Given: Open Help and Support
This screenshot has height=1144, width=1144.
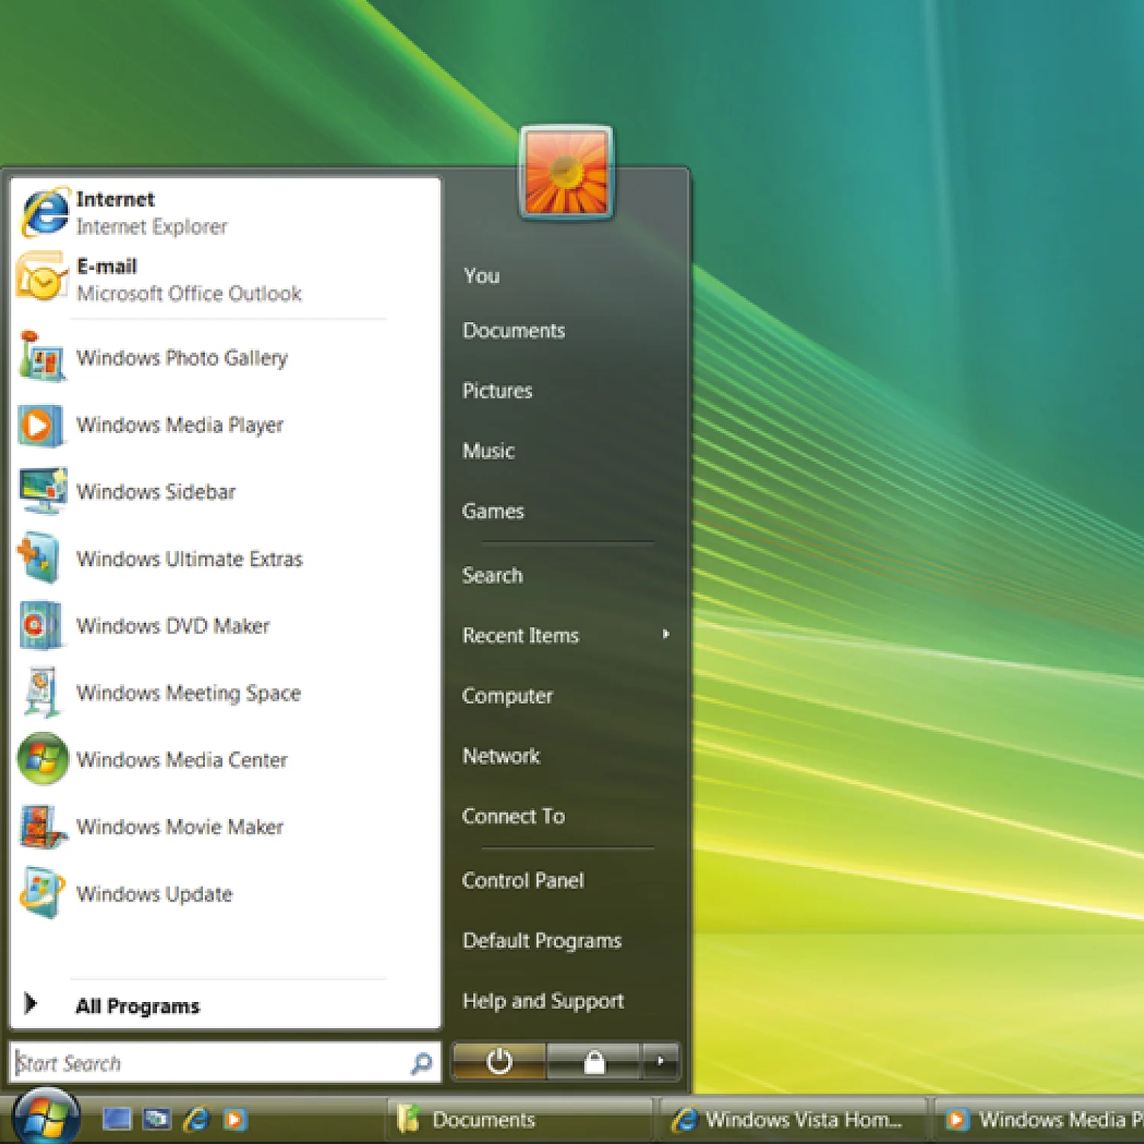Looking at the screenshot, I should (543, 1001).
